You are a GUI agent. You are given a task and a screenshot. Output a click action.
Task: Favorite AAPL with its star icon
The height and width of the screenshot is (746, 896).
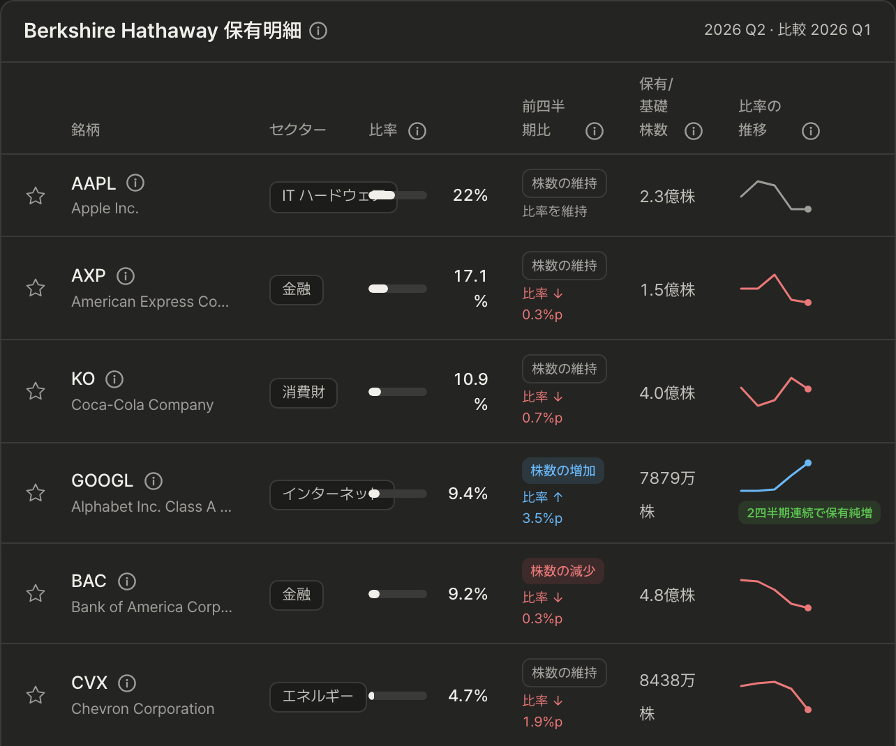pos(36,196)
